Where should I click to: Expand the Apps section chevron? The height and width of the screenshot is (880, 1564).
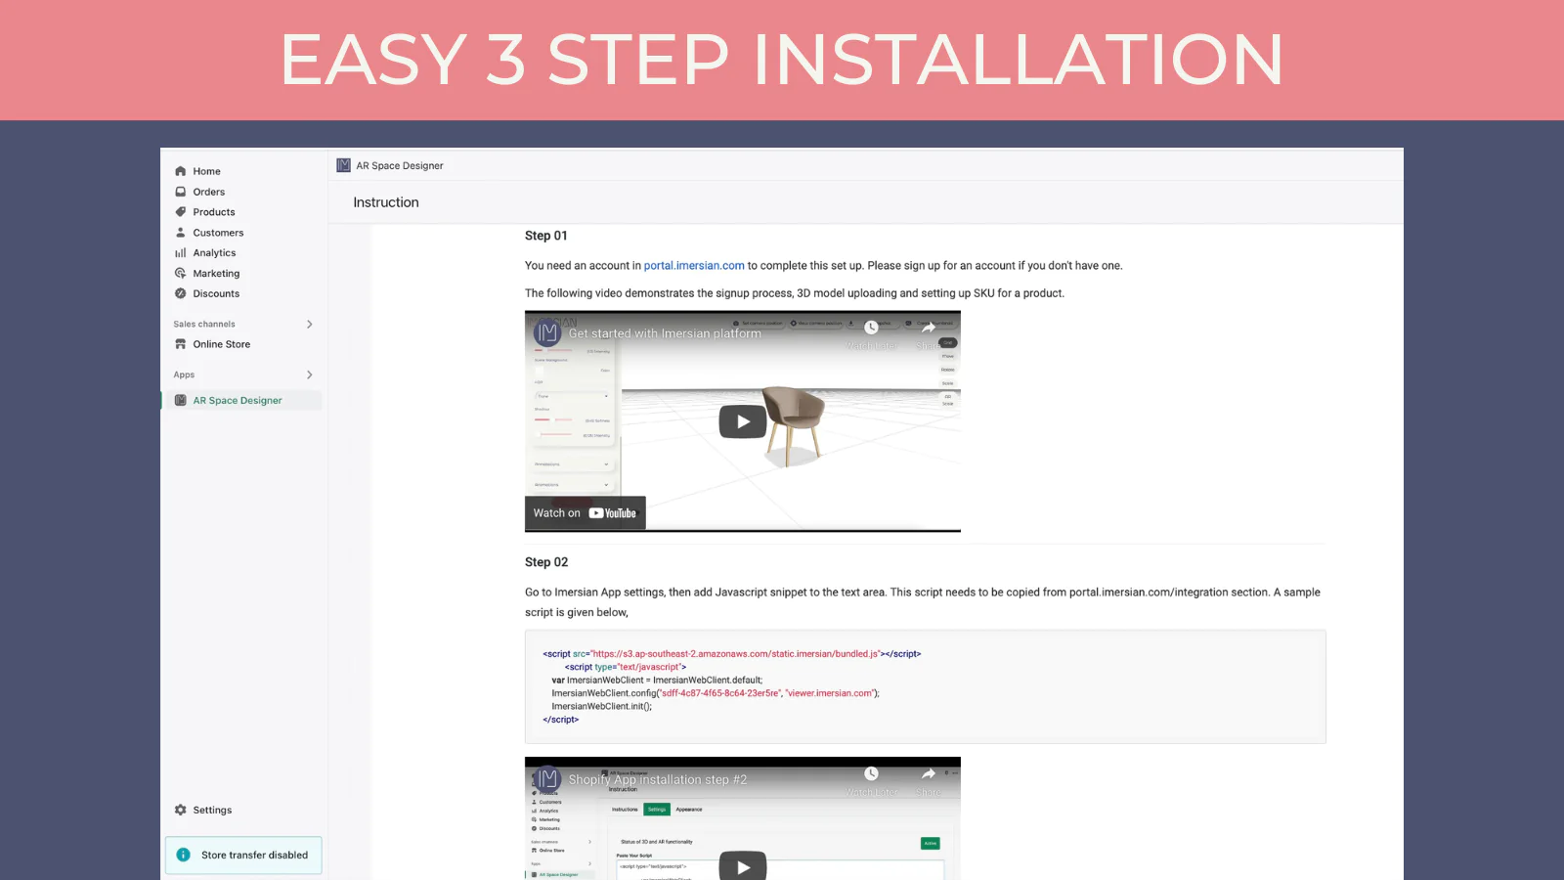310,374
